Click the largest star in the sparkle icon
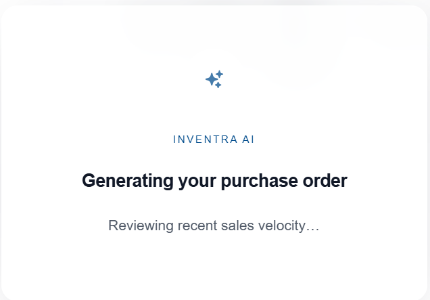 [x=212, y=79]
